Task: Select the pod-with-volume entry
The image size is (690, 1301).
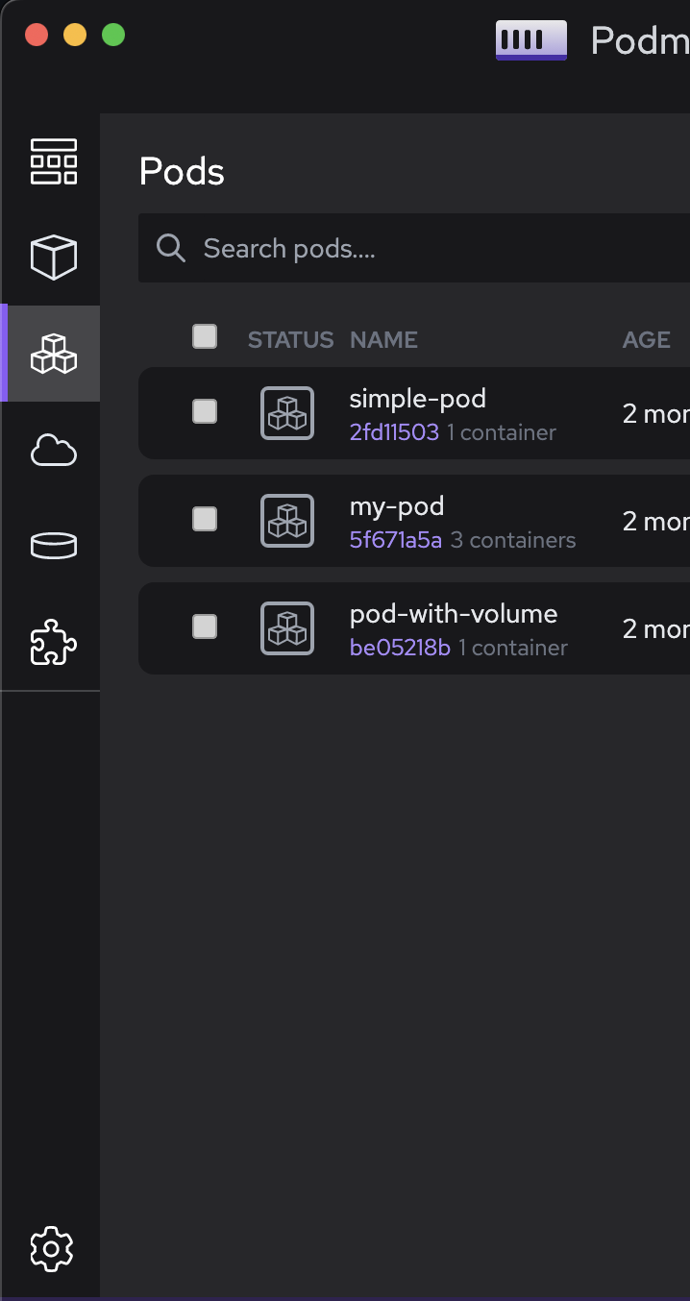Action: pos(454,613)
